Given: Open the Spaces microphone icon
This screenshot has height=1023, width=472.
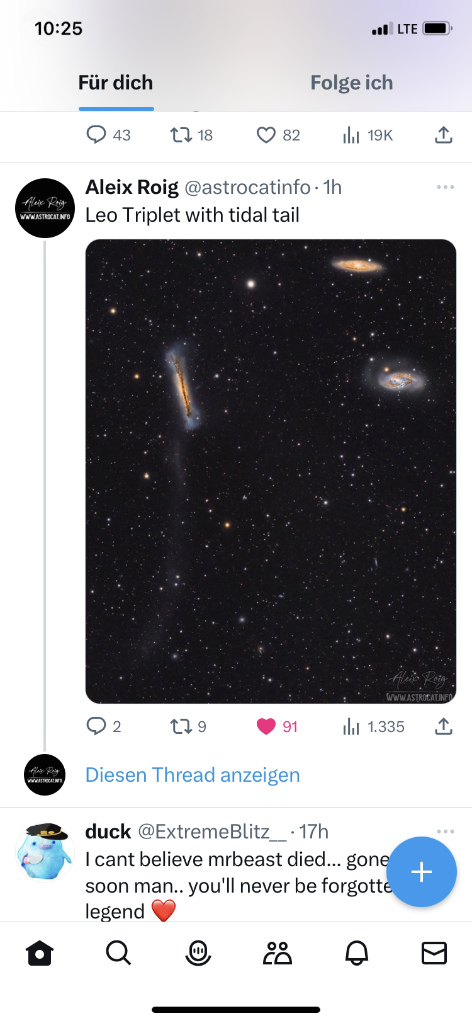Looking at the screenshot, I should [x=198, y=953].
